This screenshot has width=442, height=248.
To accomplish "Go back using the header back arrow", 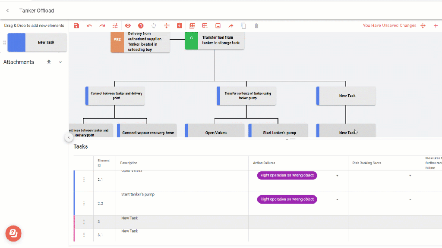I will pos(8,10).
